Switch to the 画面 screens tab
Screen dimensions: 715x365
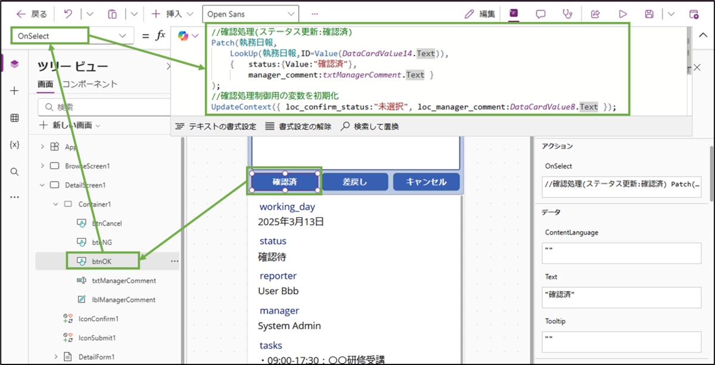click(45, 85)
